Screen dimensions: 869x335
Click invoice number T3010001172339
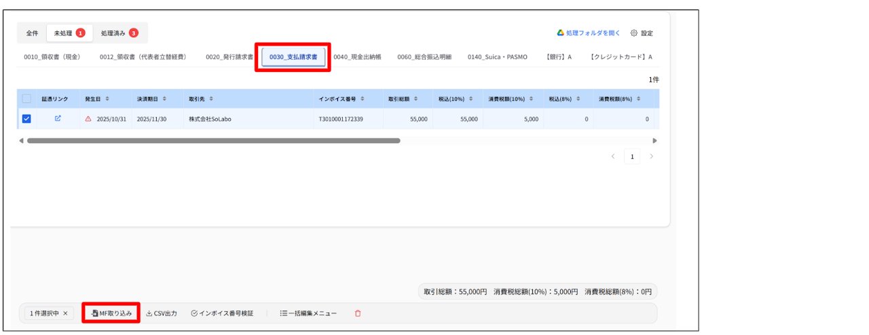point(341,119)
